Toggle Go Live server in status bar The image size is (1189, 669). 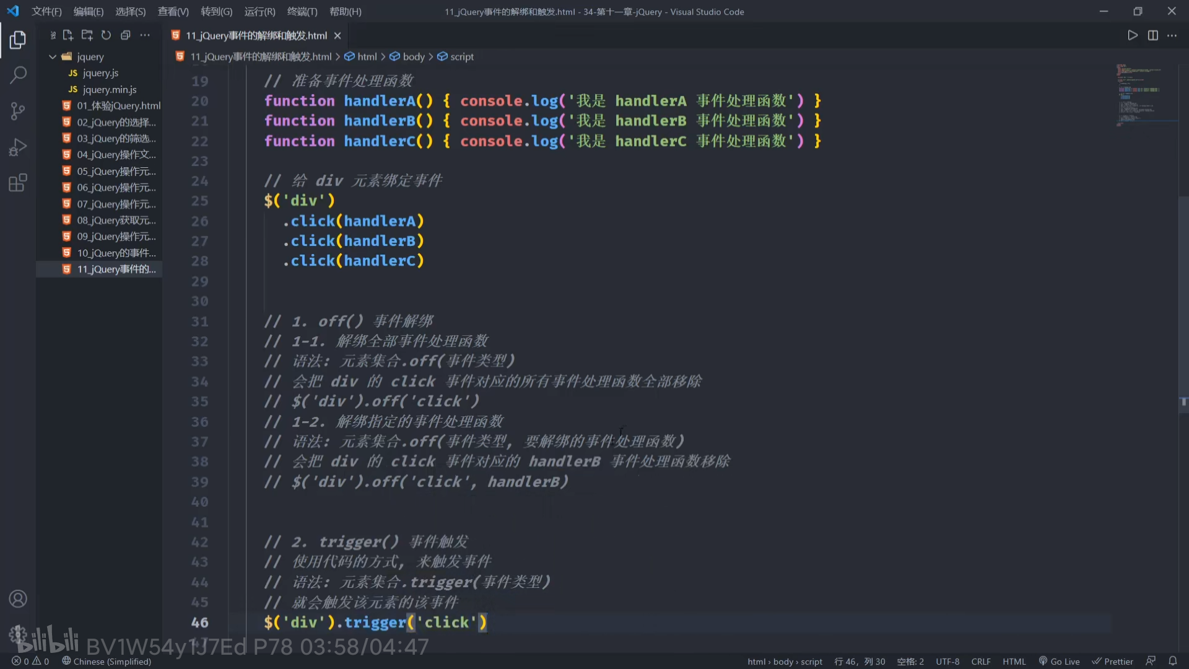[x=1059, y=662]
